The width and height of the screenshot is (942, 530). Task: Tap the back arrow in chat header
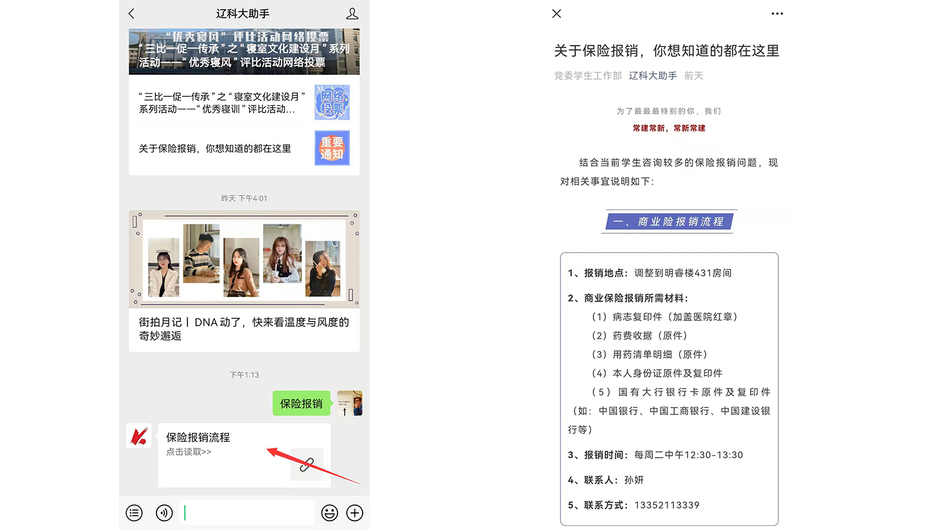point(131,14)
